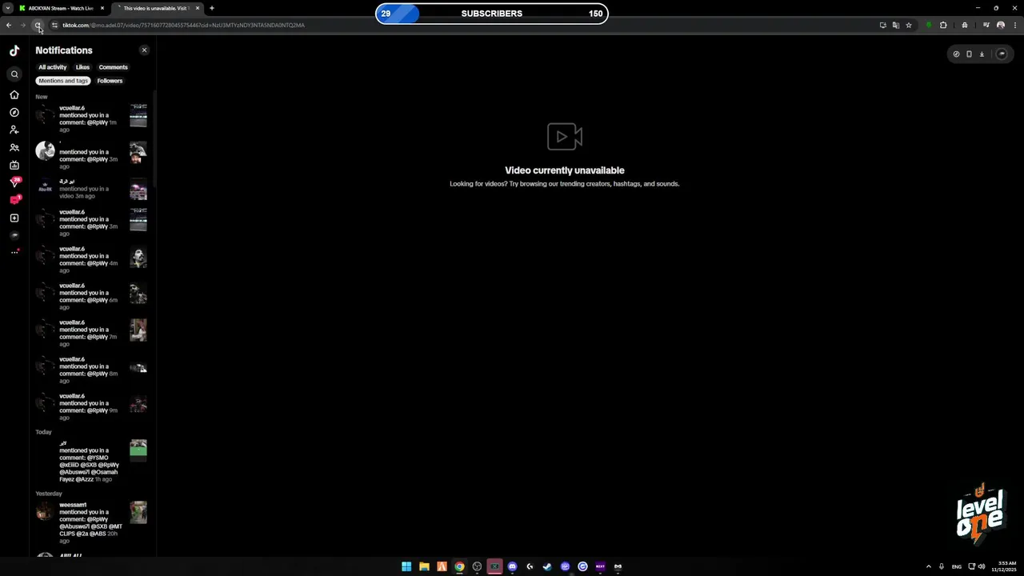Image resolution: width=1024 pixels, height=576 pixels.
Task: Open the Explore compass icon in sidebar
Action: click(x=14, y=112)
